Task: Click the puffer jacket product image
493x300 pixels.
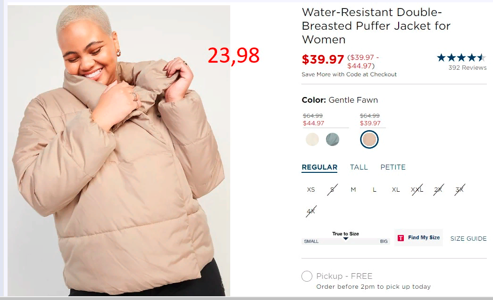Action: (x=119, y=151)
